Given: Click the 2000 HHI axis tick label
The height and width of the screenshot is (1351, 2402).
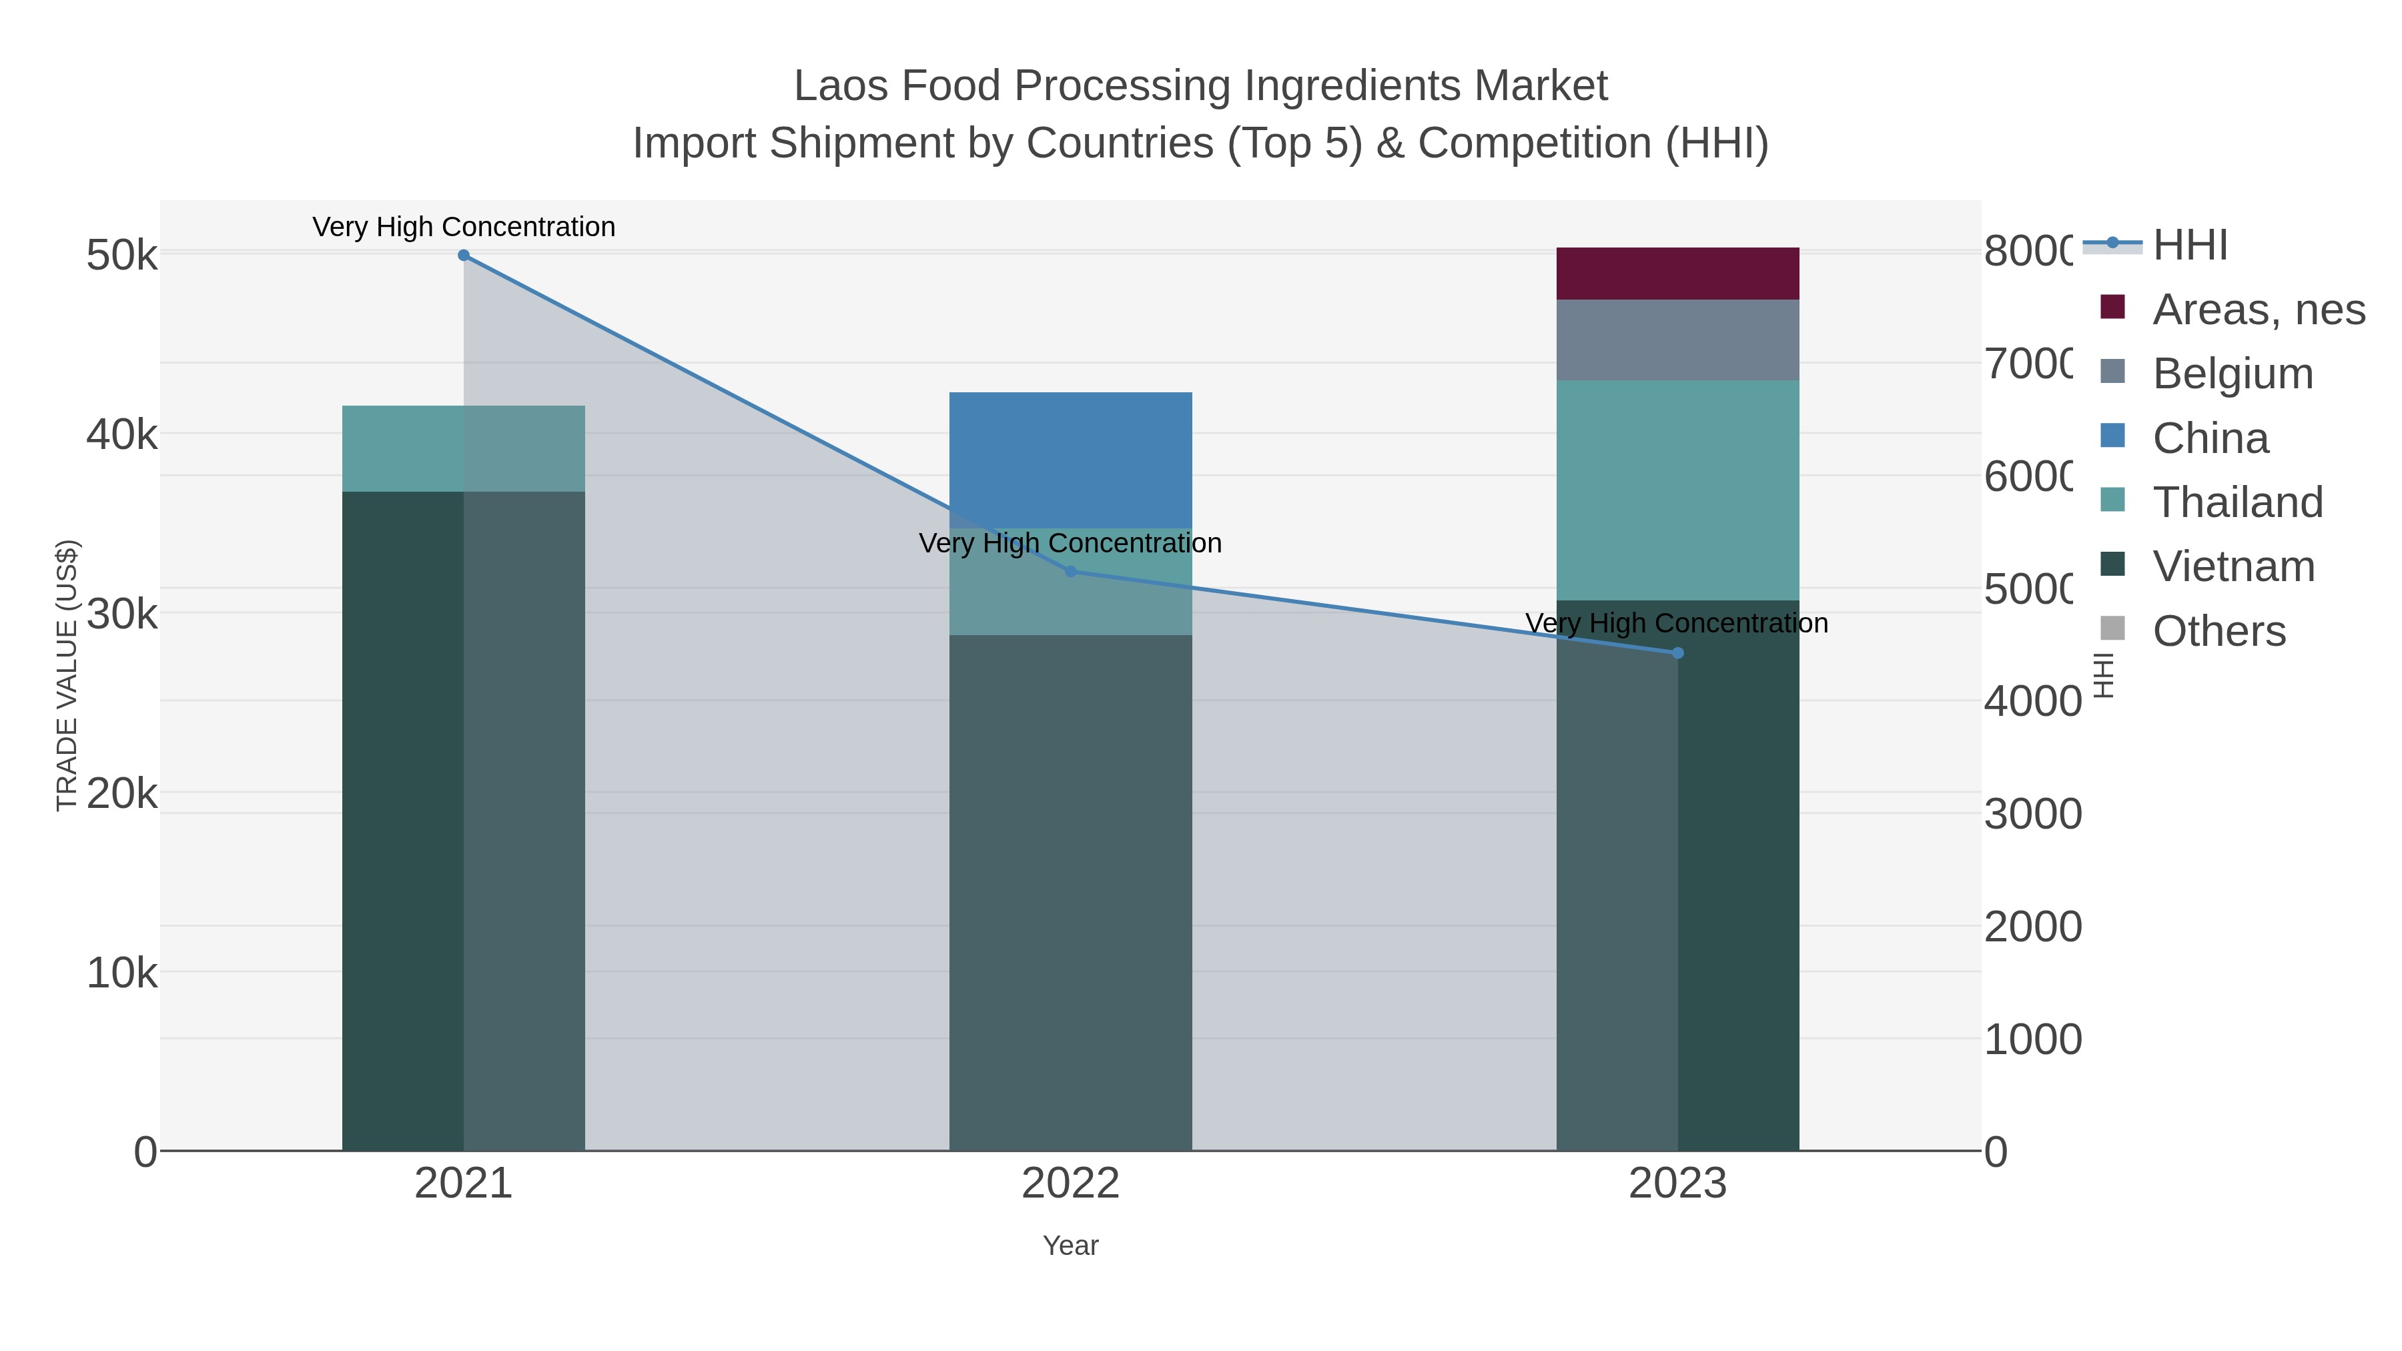Looking at the screenshot, I should click(2033, 927).
